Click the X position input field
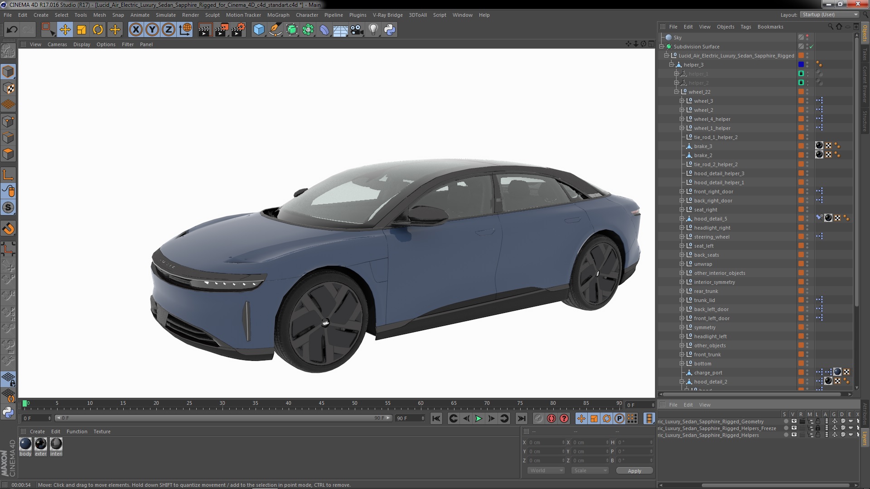870x489 pixels. pyautogui.click(x=546, y=442)
